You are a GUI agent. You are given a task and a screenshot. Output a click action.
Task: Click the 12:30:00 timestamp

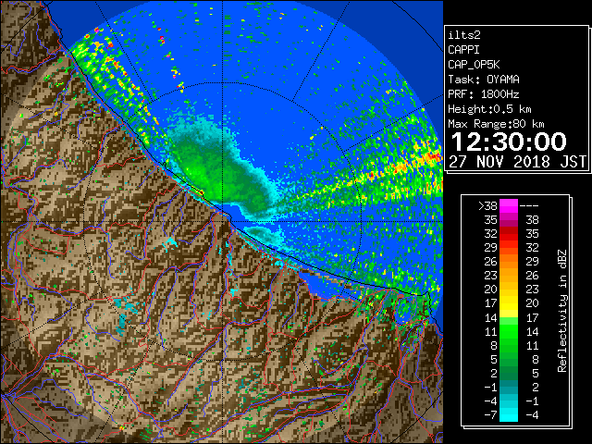pyautogui.click(x=509, y=142)
